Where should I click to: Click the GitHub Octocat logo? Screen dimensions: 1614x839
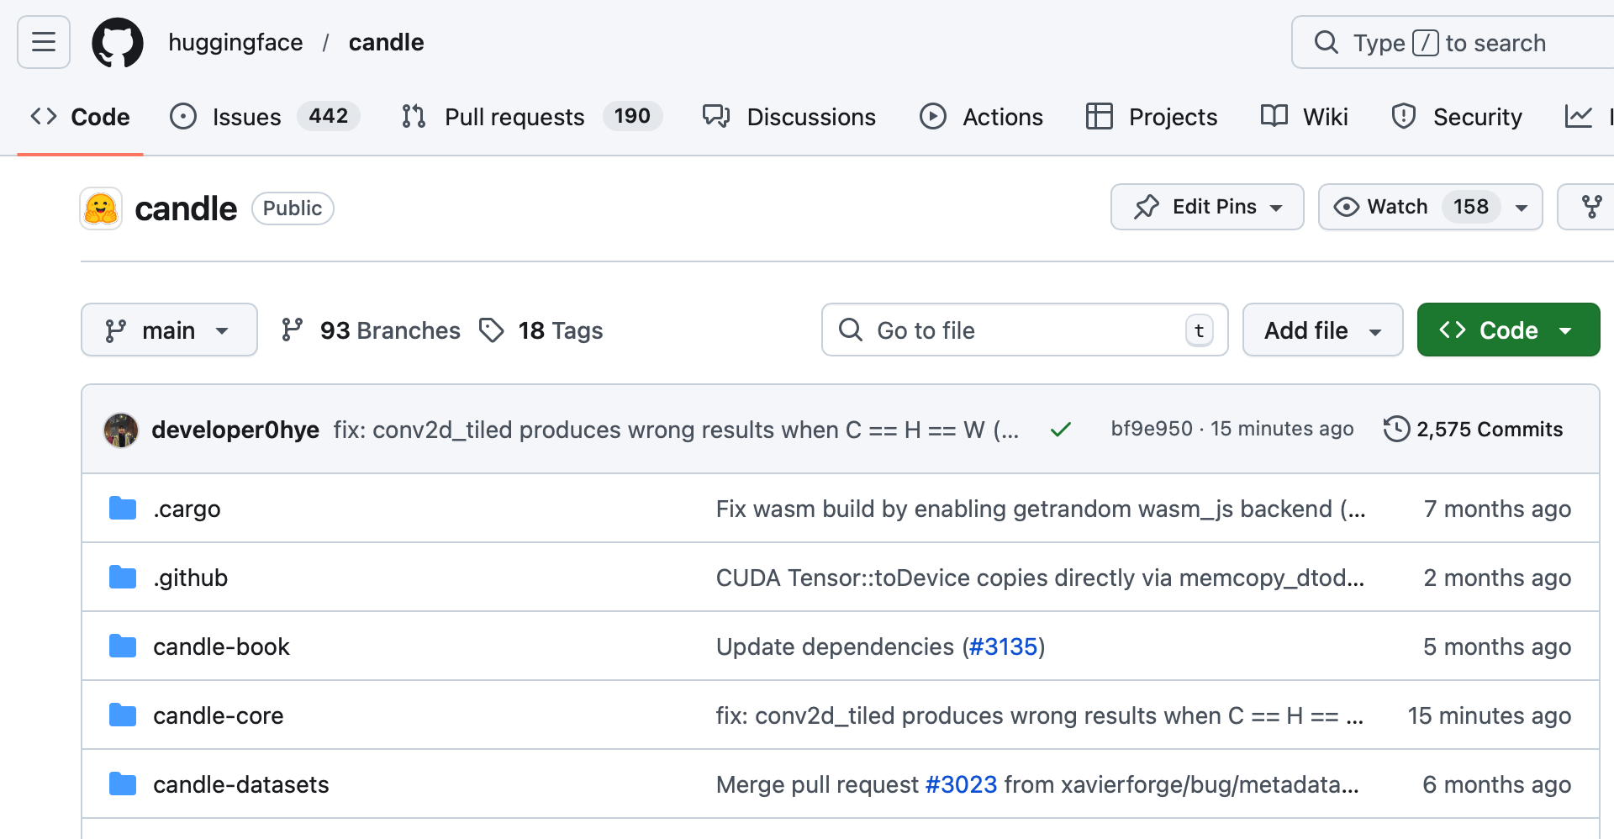(118, 42)
